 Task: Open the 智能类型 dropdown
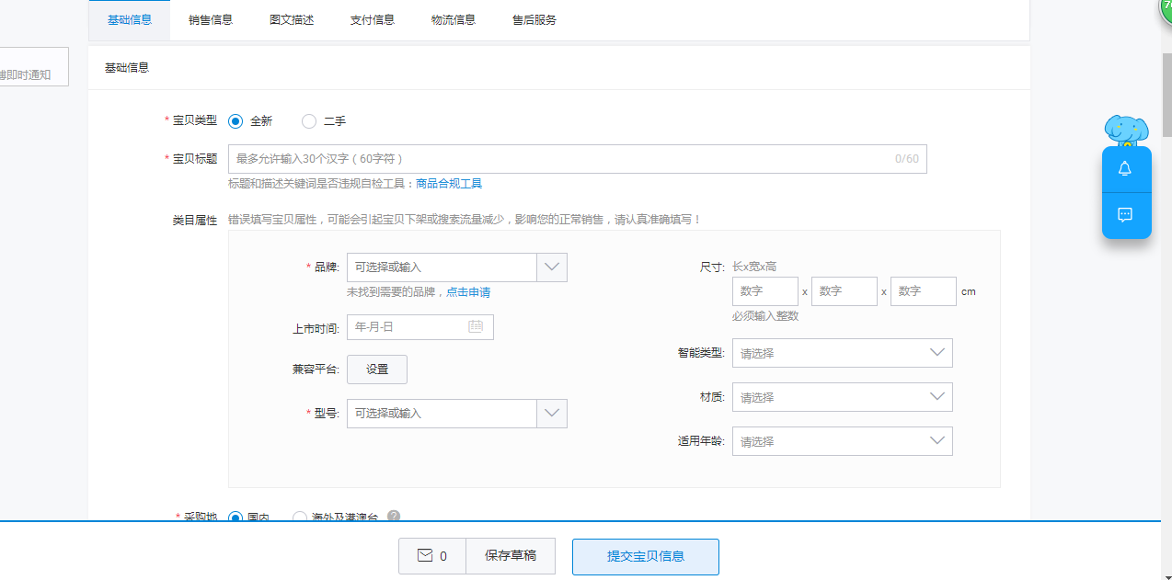click(843, 353)
